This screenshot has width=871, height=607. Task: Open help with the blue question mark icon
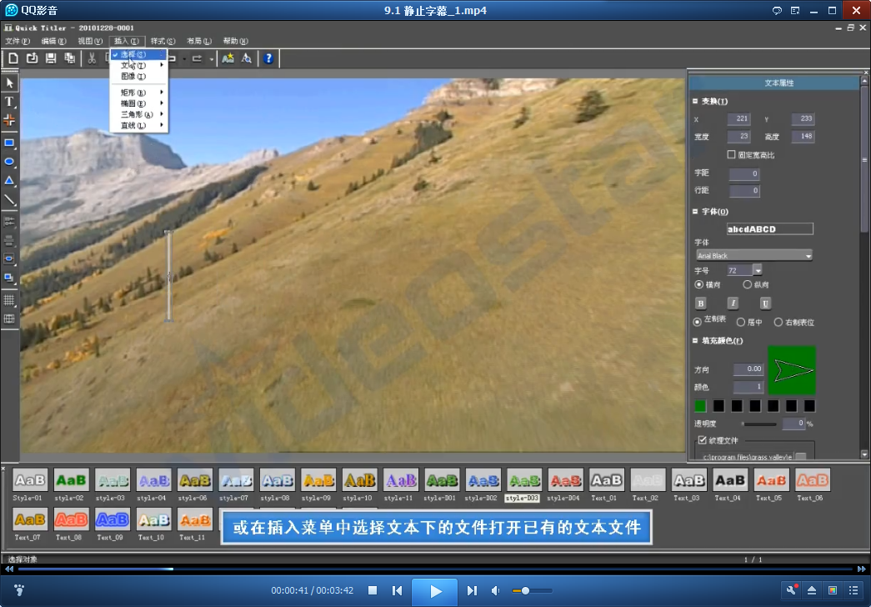pyautogui.click(x=268, y=58)
